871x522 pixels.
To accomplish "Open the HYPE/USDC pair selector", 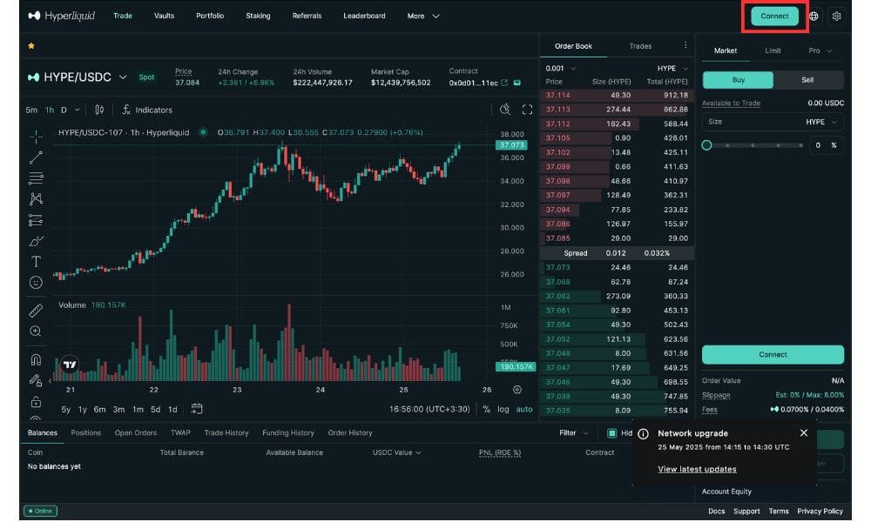I will (78, 77).
